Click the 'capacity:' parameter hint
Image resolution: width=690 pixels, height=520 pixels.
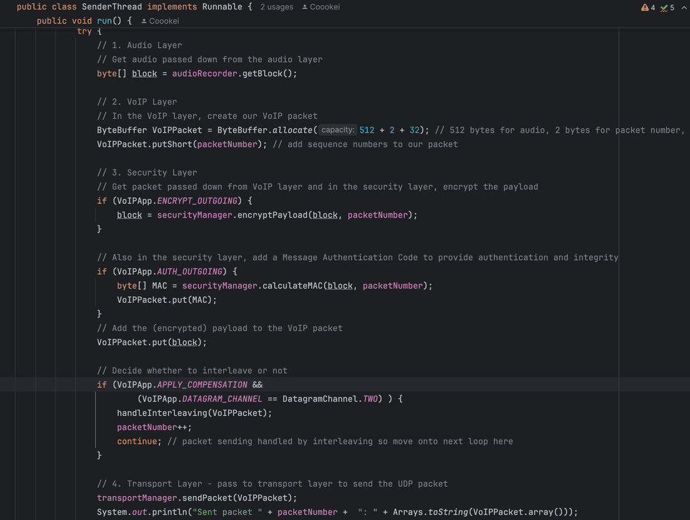tap(337, 130)
